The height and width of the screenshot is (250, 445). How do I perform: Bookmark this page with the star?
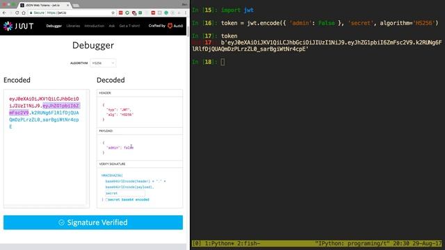click(113, 12)
